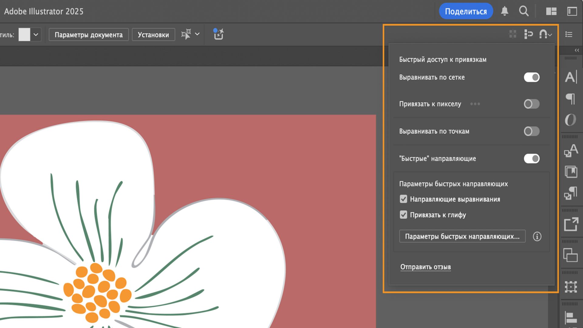The height and width of the screenshot is (328, 583).
Task: Click the notifications bell icon
Action: [504, 11]
